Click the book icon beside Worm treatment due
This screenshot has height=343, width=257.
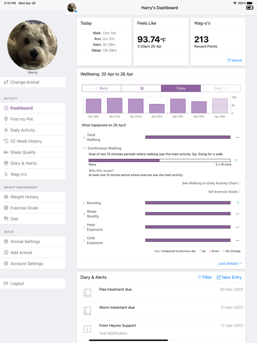click(x=87, y=311)
